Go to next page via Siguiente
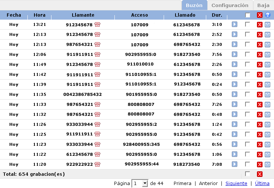This screenshot has height=188, width=274. (x=236, y=184)
